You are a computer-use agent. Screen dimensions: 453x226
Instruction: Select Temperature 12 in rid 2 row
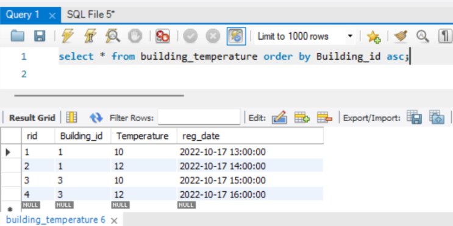[144, 166]
